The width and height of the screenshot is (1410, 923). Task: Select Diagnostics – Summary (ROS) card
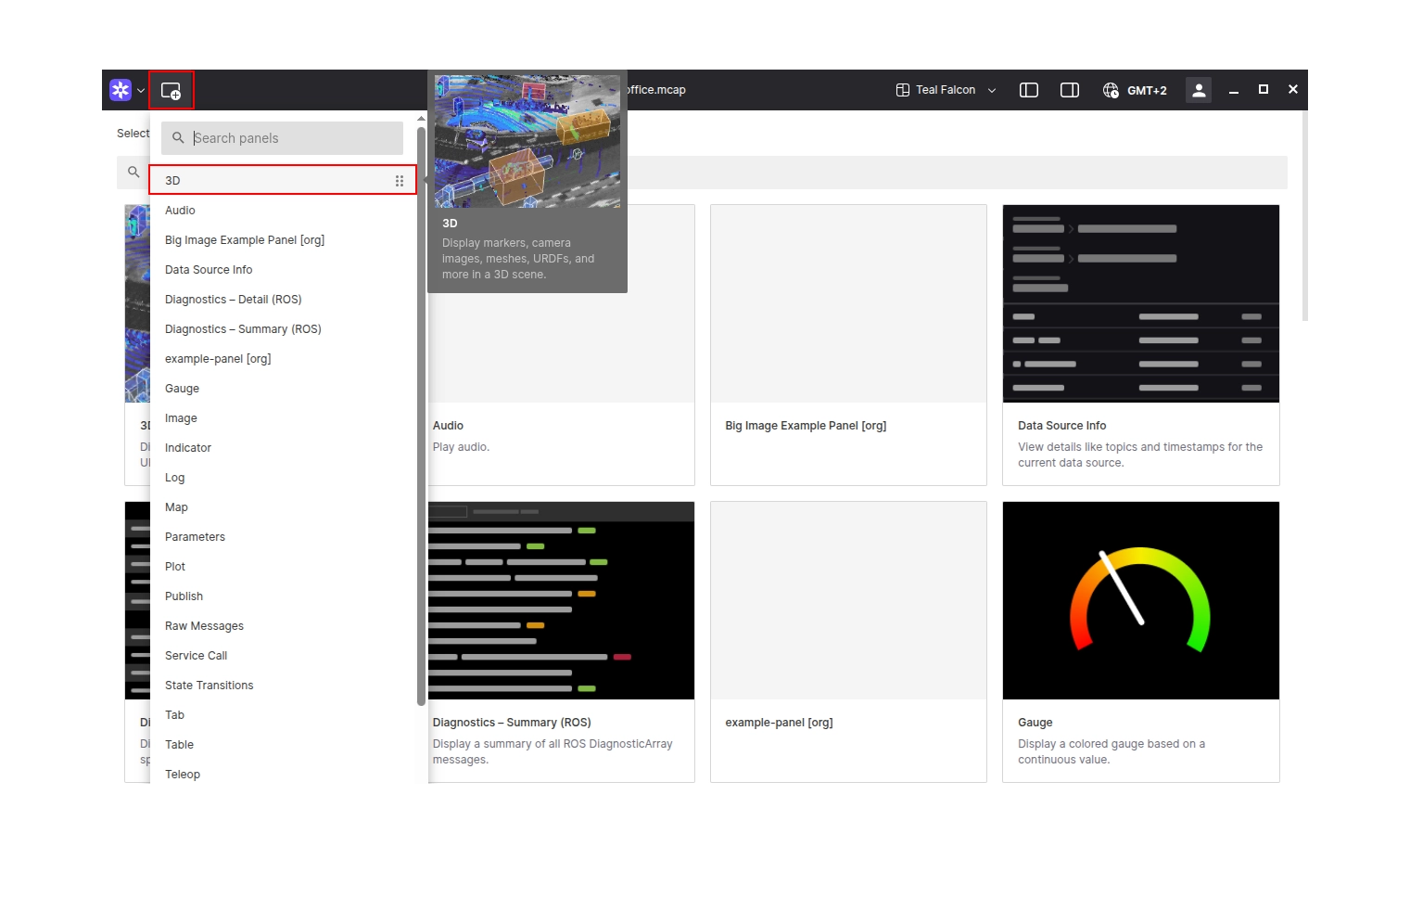[x=560, y=641]
